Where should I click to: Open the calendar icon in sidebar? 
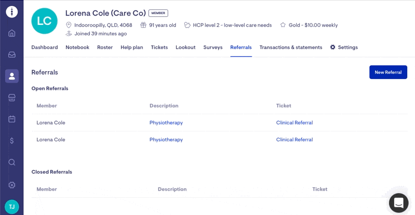[x=11, y=119]
